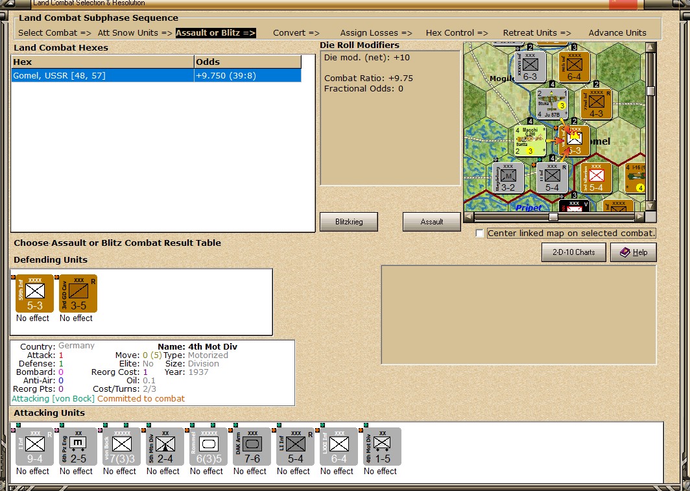Select the 6th Pz Eng 2-5 unit
Viewport: 690px width, 491px height.
pyautogui.click(x=78, y=446)
